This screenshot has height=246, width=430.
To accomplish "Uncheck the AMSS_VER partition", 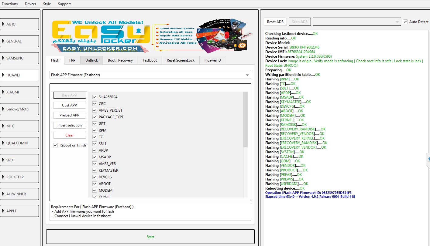I will [x=95, y=164].
